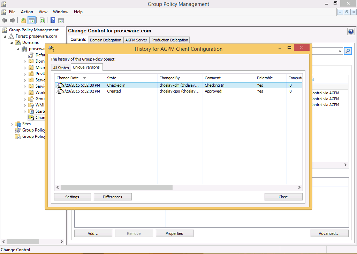Open the Domain Delegation tab
This screenshot has height=254, width=357.
click(105, 40)
